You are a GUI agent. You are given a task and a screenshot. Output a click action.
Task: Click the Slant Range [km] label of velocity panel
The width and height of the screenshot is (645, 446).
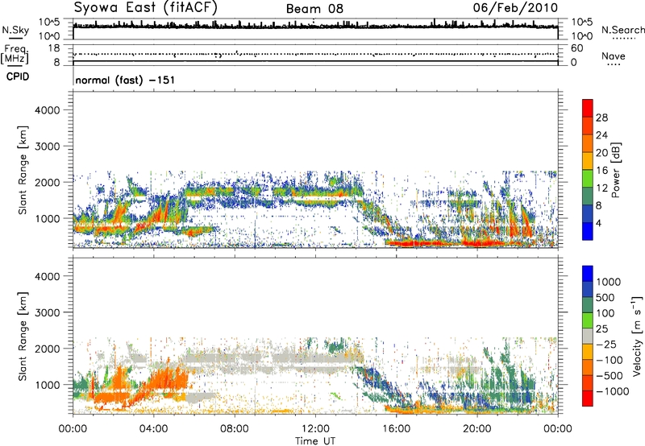(x=23, y=337)
